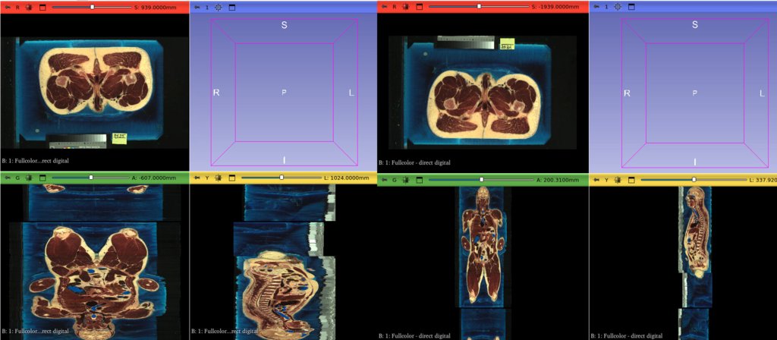This screenshot has width=777, height=340.
Task: Open the pin menu on the S: -1939.0000mm red slice bar
Action: point(385,7)
